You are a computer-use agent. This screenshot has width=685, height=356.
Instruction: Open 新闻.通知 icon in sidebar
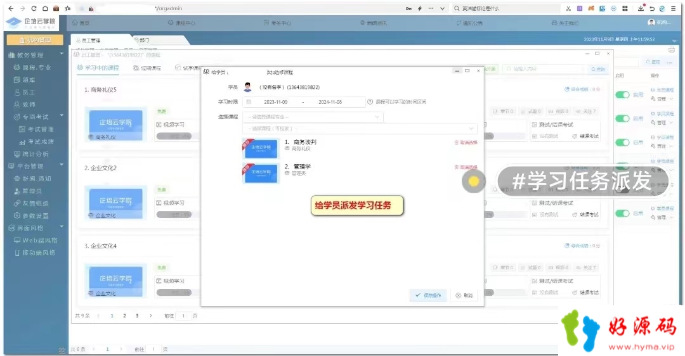coord(17,179)
